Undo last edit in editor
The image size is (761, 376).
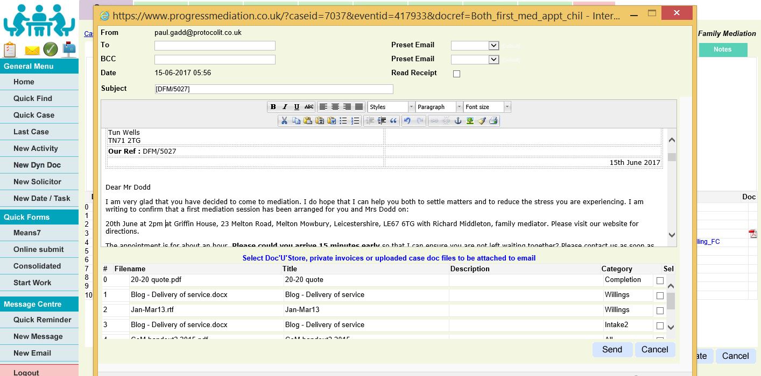click(407, 121)
